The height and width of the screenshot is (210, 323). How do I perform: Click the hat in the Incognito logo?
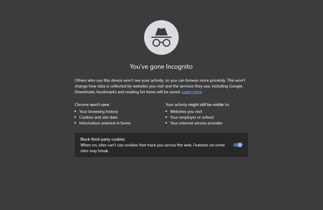coord(161,33)
